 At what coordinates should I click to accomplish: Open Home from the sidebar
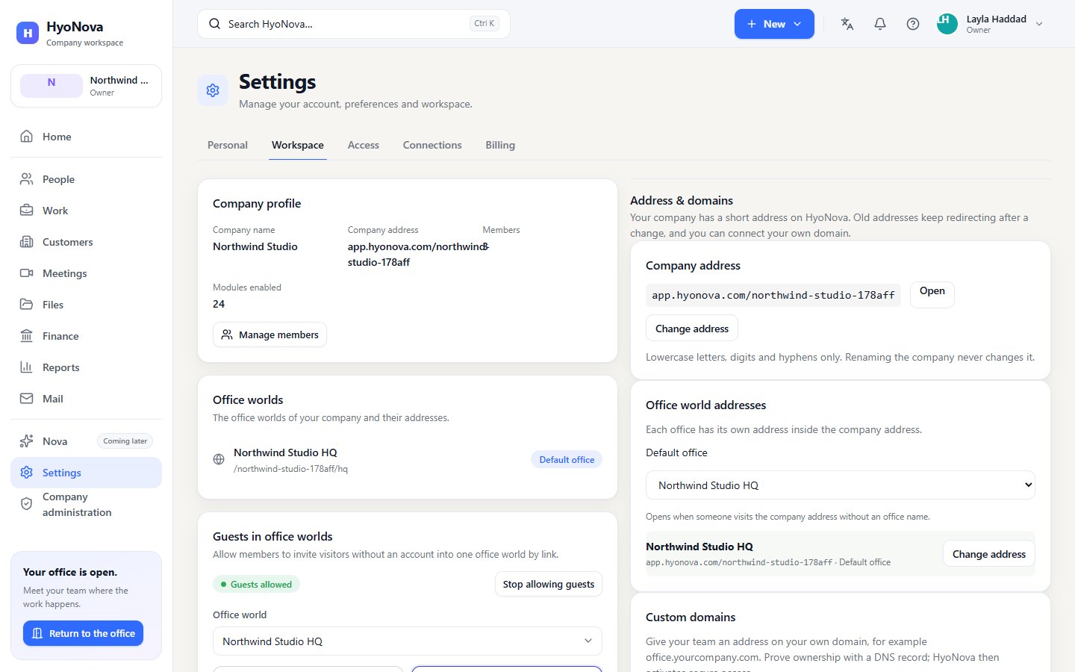pos(86,137)
